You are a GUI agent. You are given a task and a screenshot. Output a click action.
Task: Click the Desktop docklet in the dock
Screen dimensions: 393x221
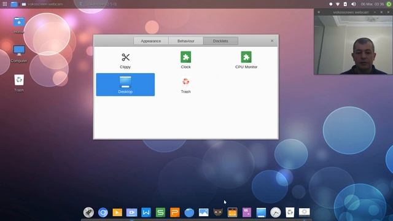(261, 212)
